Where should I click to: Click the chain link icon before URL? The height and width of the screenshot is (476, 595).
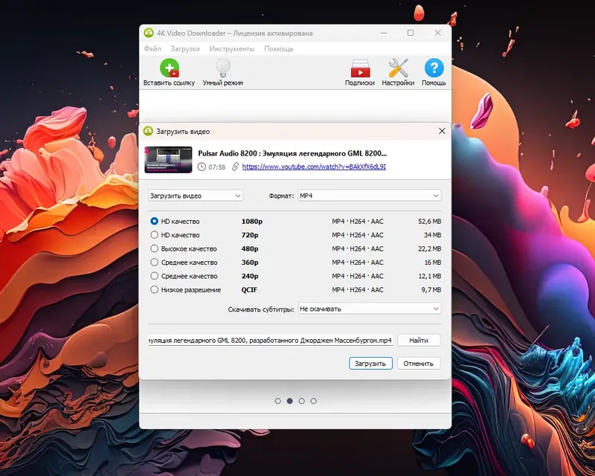click(235, 167)
